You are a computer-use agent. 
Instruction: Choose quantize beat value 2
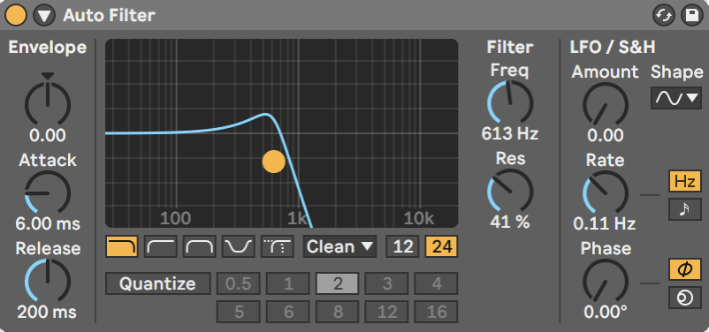pos(338,283)
